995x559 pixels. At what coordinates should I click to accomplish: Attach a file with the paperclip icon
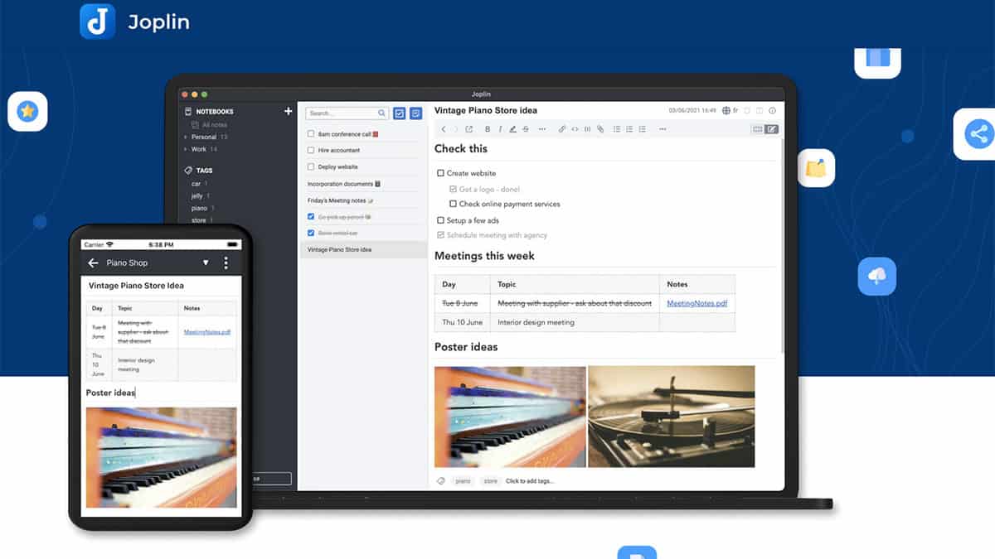click(599, 129)
